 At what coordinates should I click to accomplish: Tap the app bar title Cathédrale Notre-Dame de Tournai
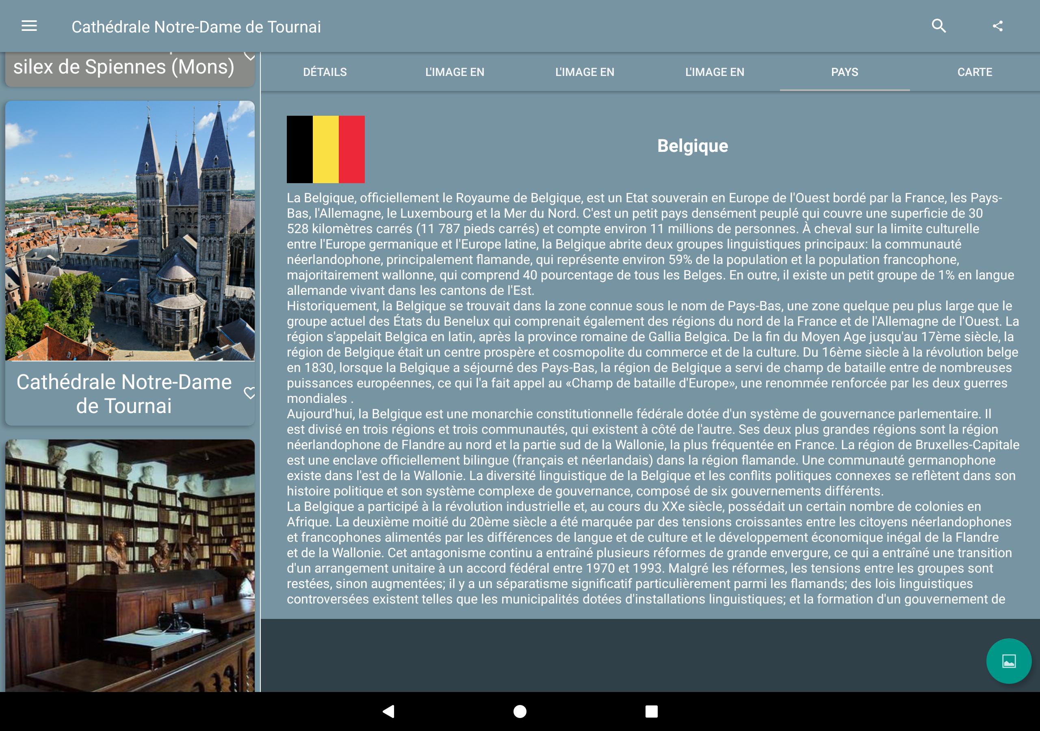pyautogui.click(x=196, y=27)
